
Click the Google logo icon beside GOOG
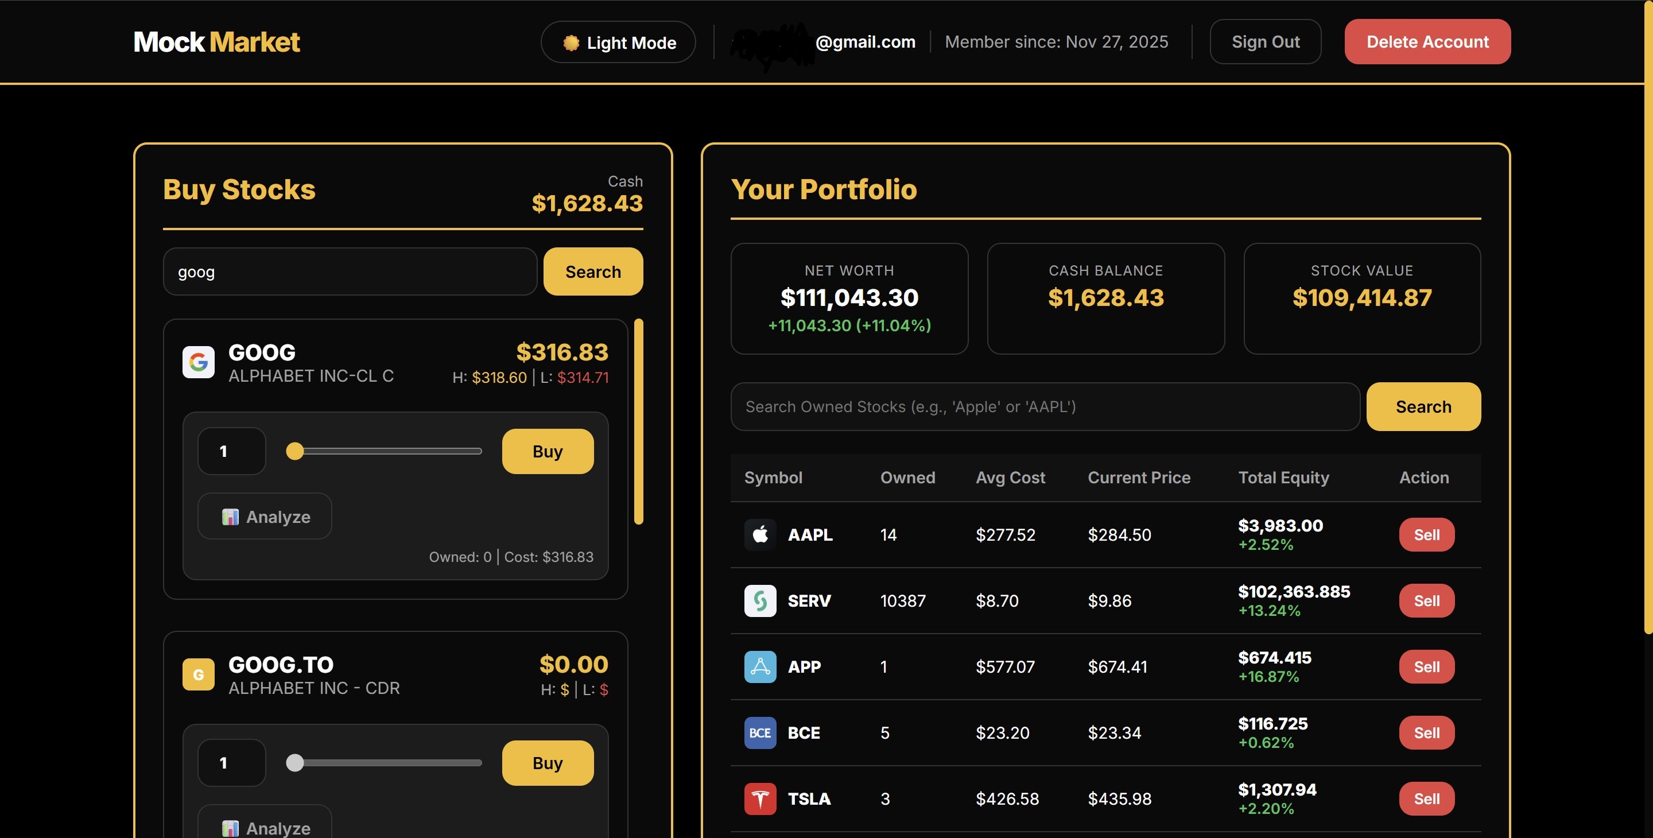(199, 362)
